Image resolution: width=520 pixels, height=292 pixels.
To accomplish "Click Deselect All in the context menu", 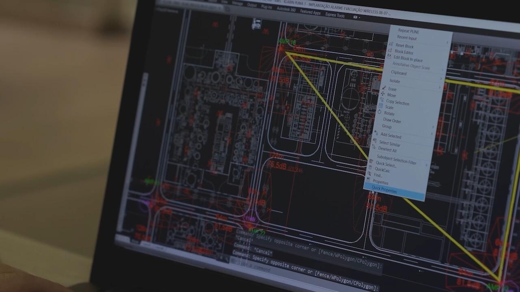I will (x=387, y=150).
